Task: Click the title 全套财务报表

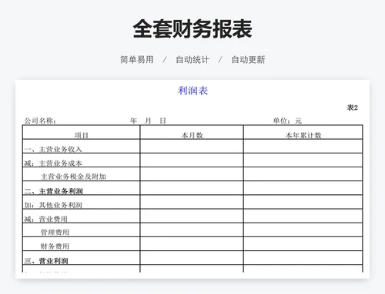Action: pos(192,28)
